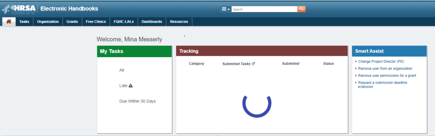This screenshot has width=435, height=136.
Task: Open the Dashboards menu item
Action: (152, 22)
